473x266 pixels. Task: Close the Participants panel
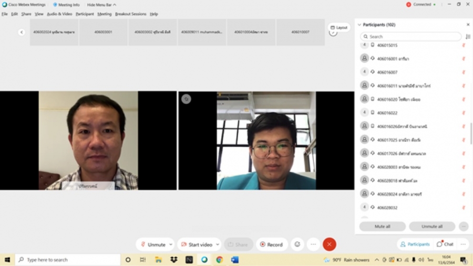coord(468,25)
